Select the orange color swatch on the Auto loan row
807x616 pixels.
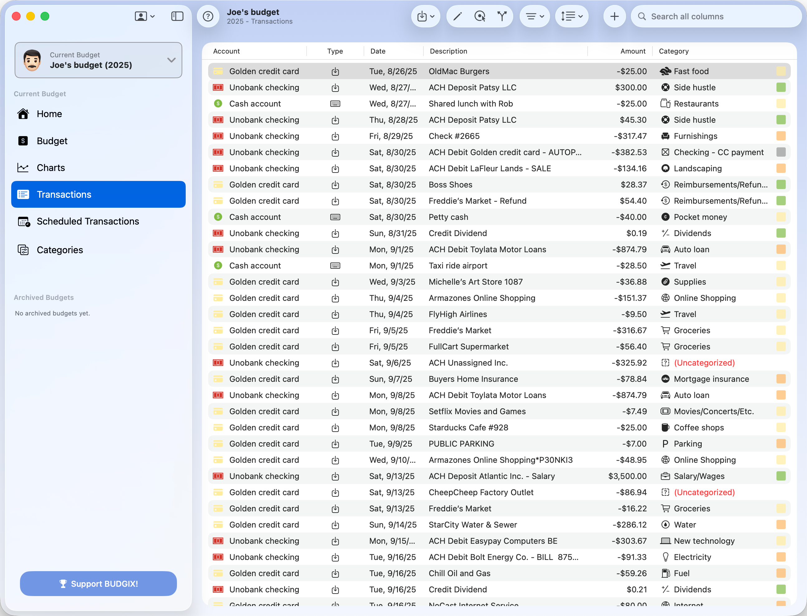click(x=781, y=249)
